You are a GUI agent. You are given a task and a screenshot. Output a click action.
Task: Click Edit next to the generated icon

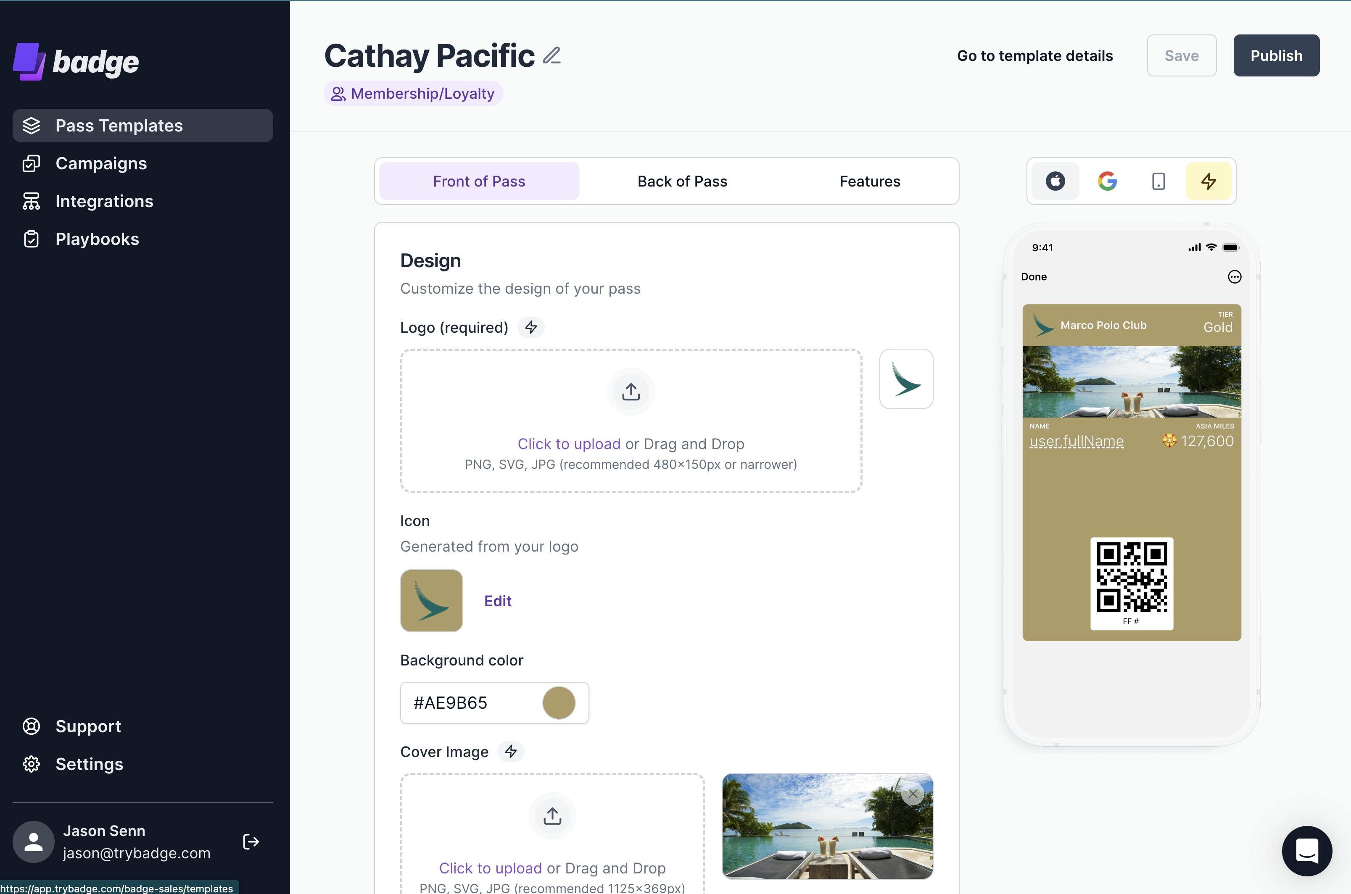tap(498, 601)
